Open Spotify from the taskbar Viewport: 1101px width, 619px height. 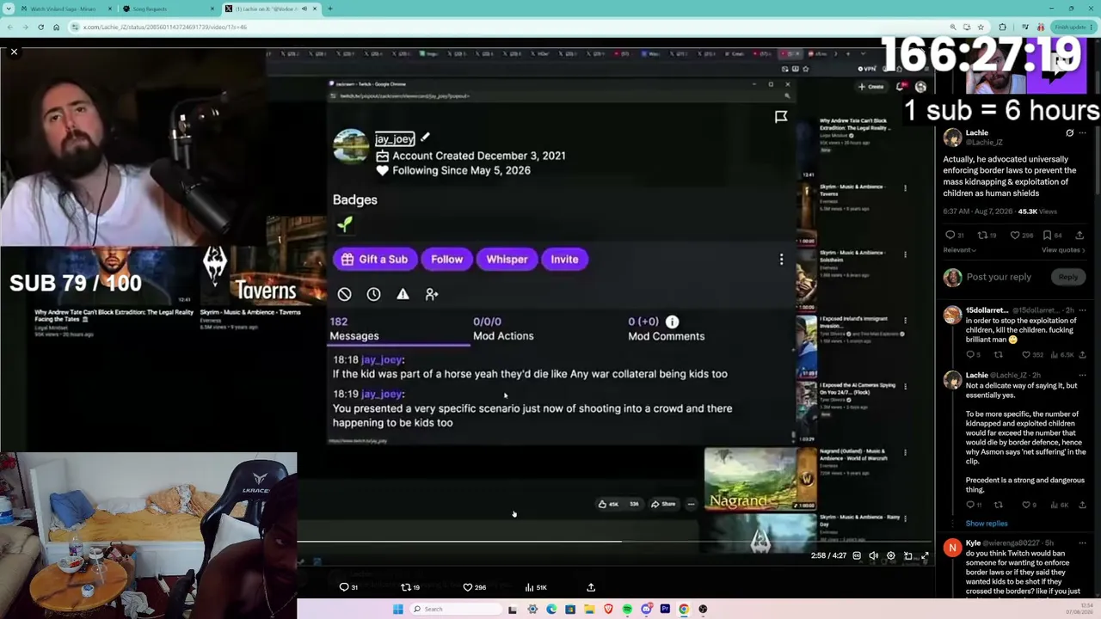pos(627,609)
